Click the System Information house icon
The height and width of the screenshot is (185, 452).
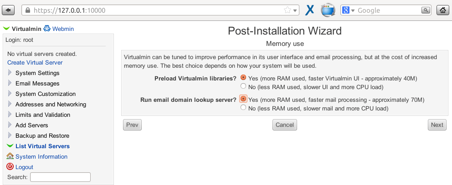(10, 156)
